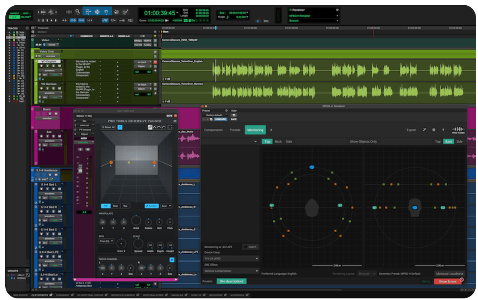Mute the VO English track
Viewport: 478px width, 300px height.
point(59,66)
